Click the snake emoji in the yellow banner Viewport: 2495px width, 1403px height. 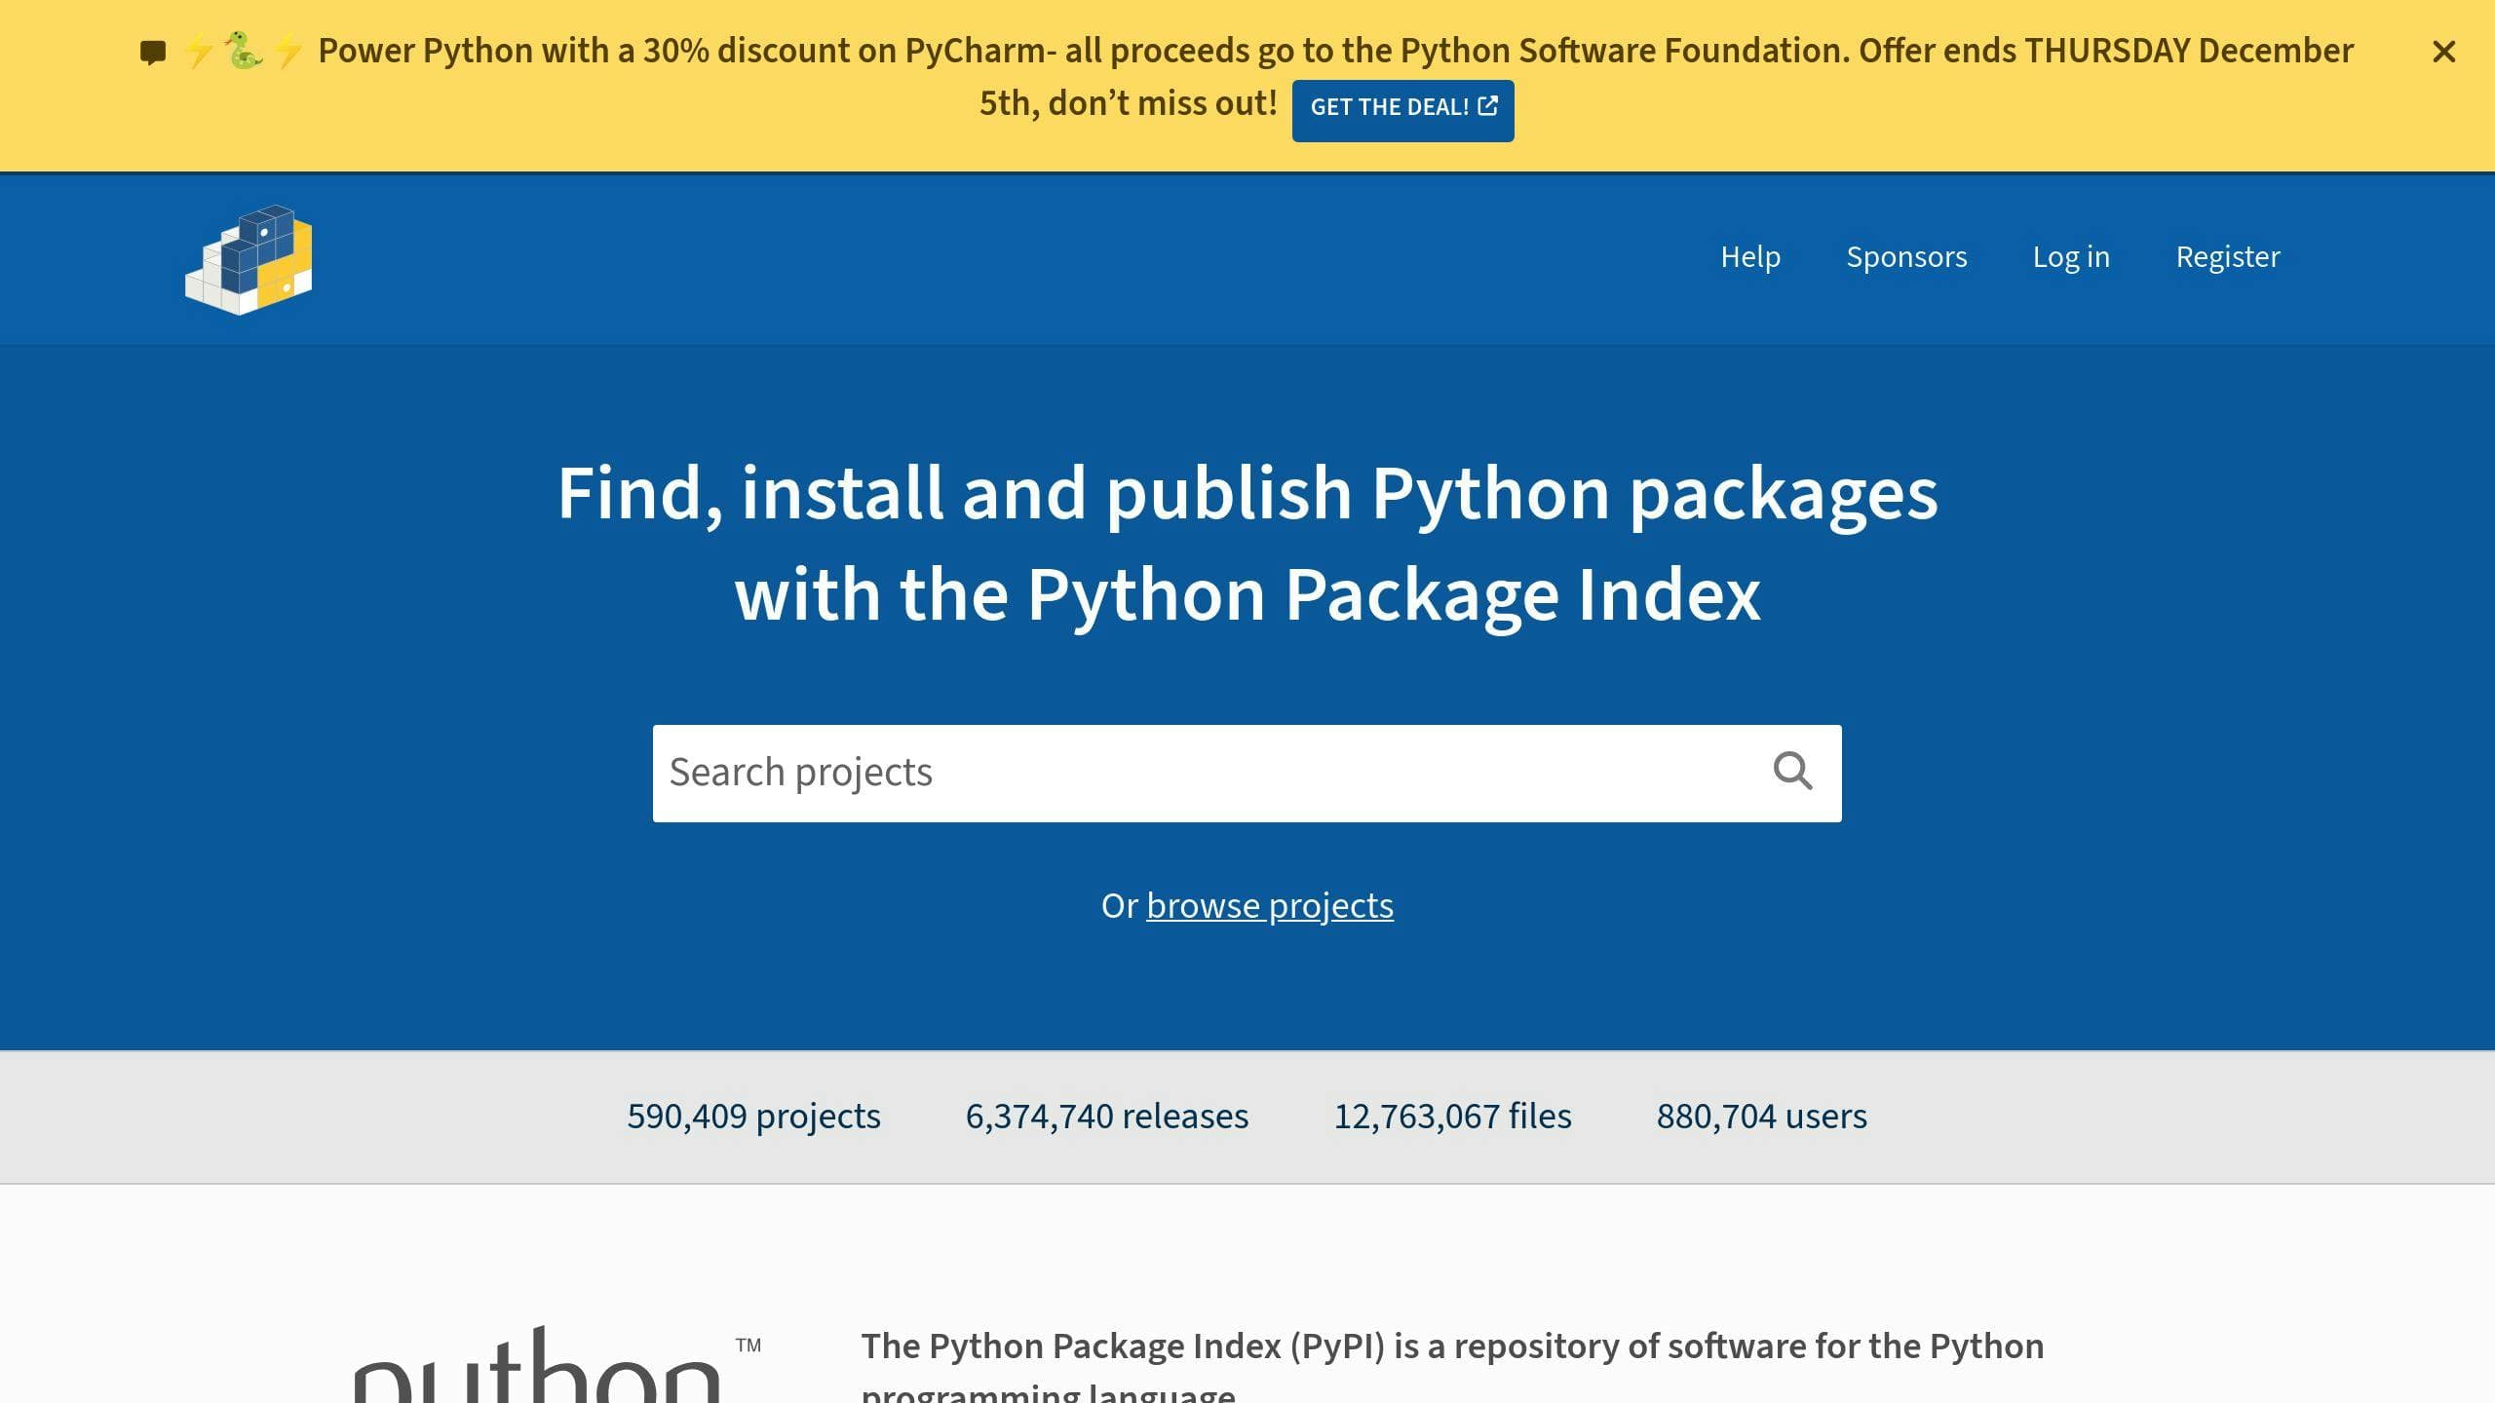[241, 51]
